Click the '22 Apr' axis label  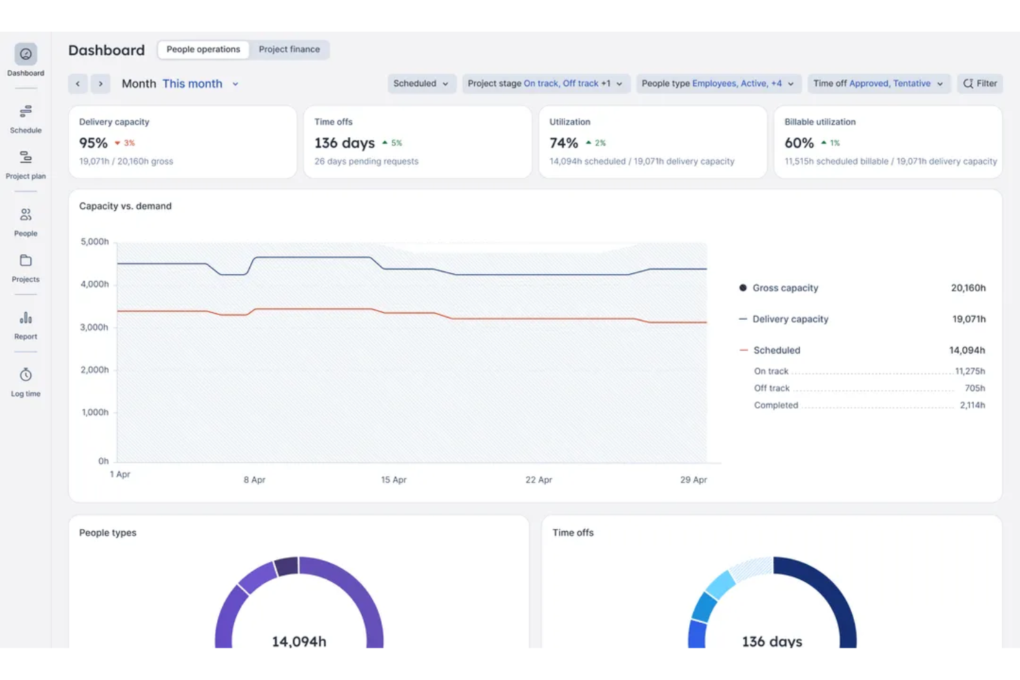538,480
